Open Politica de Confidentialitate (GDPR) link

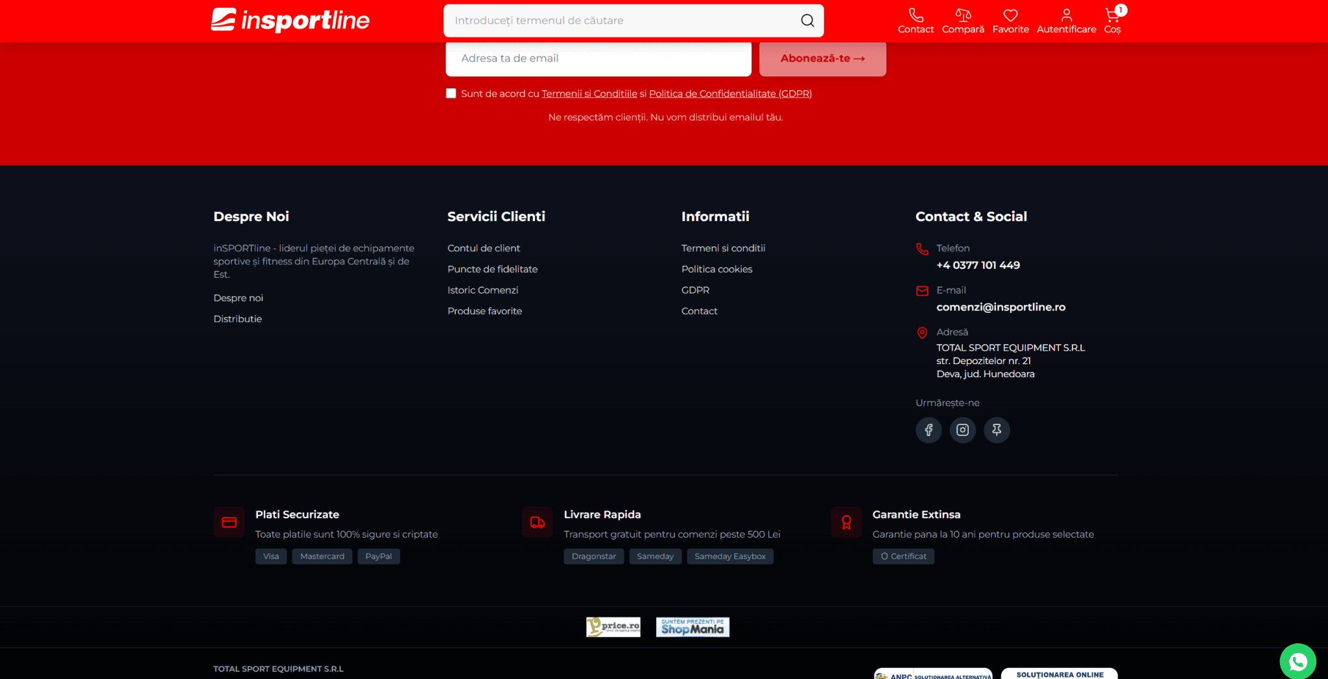pyautogui.click(x=730, y=94)
